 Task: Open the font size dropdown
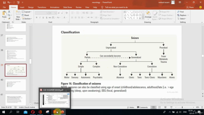[x=55, y=13]
